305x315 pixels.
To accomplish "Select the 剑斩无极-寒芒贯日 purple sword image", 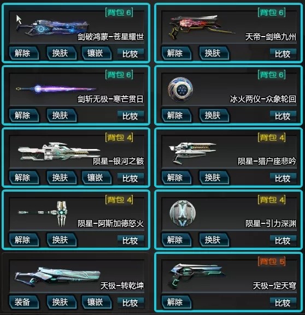I will click(56, 88).
